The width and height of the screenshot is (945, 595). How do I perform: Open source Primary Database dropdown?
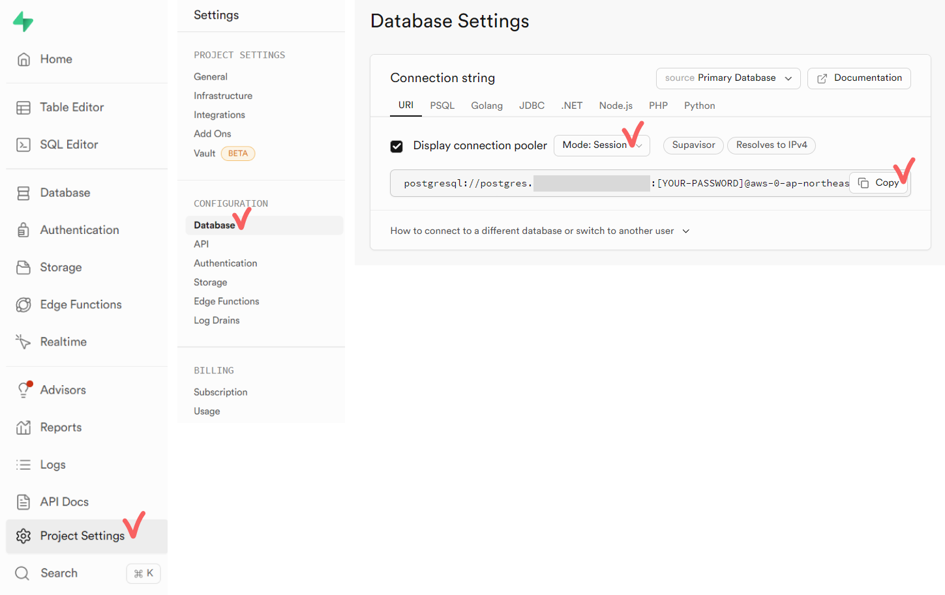728,78
